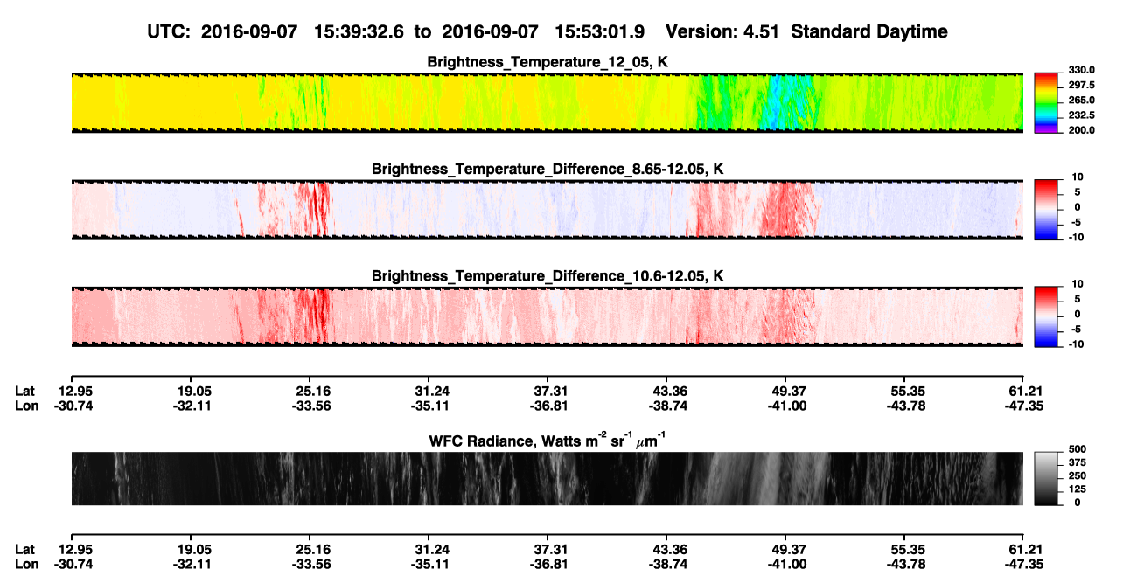The image size is (1137, 583).
Task: Click longitude -36.81 on the bottom axis below WFC strip
Action: point(548,564)
